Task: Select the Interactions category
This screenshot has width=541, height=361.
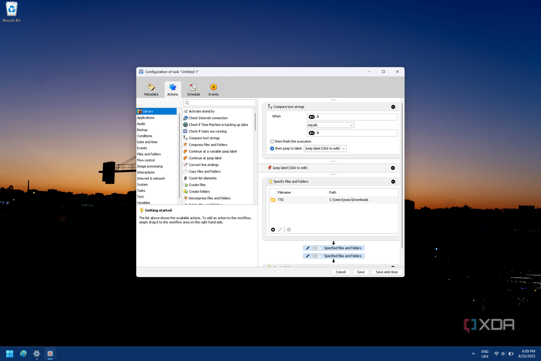Action: 146,172
